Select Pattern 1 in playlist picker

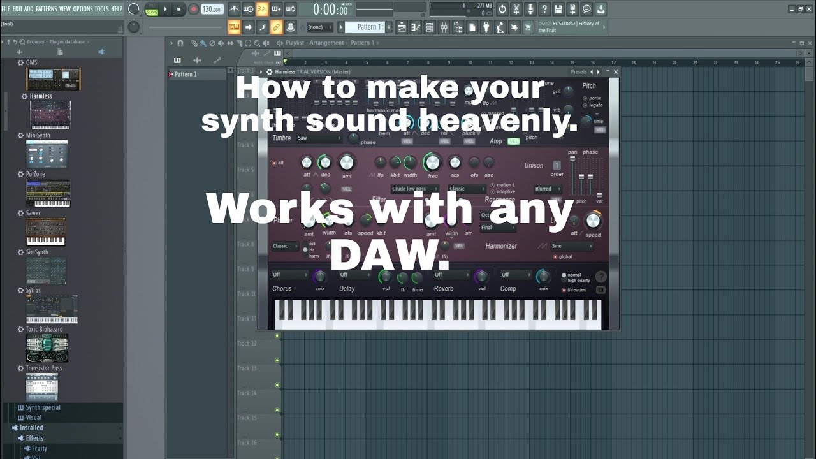pos(198,74)
